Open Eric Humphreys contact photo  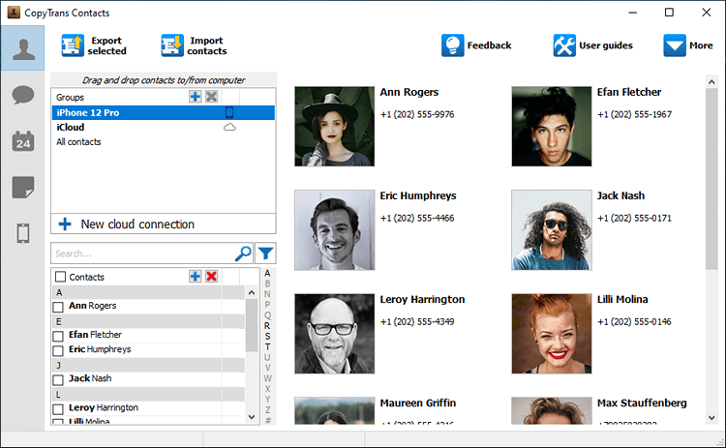[334, 230]
